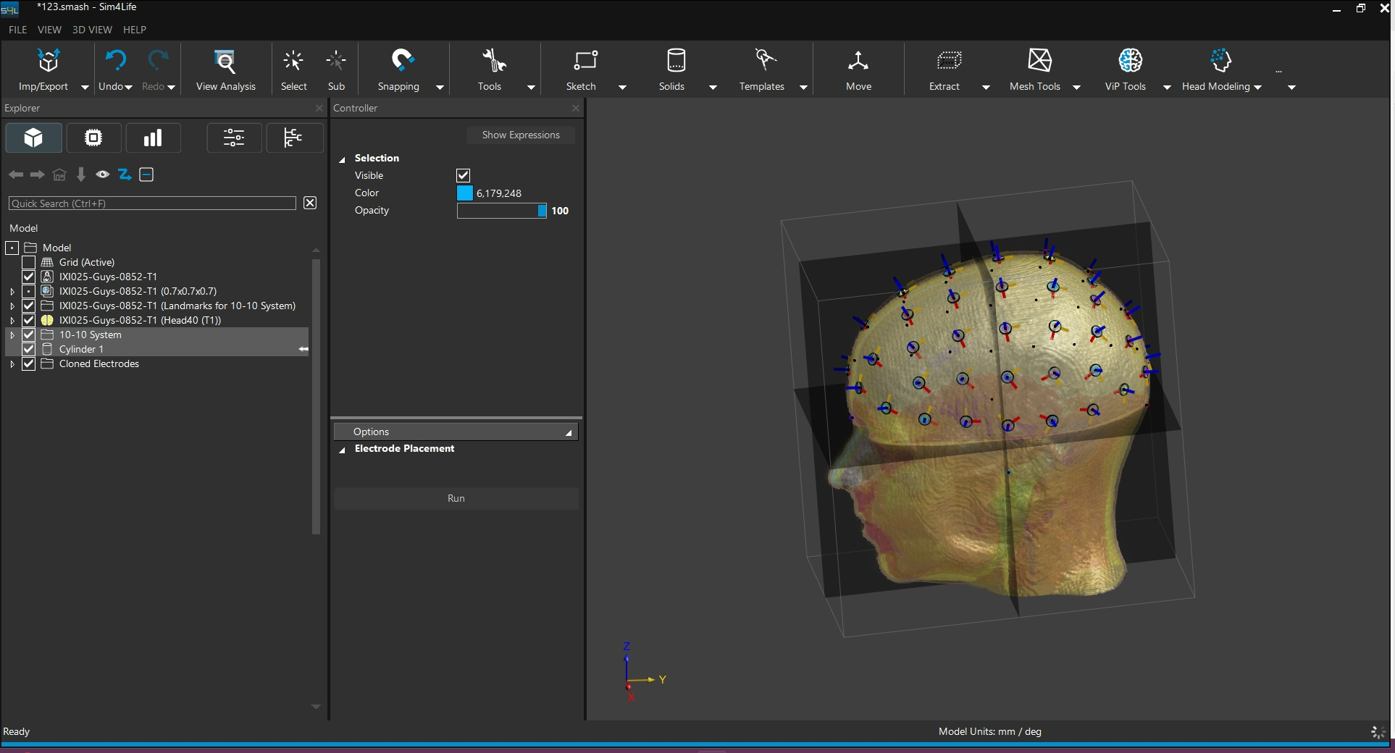Image resolution: width=1395 pixels, height=753 pixels.
Task: Open the Head Modeling tool
Action: 1220,61
